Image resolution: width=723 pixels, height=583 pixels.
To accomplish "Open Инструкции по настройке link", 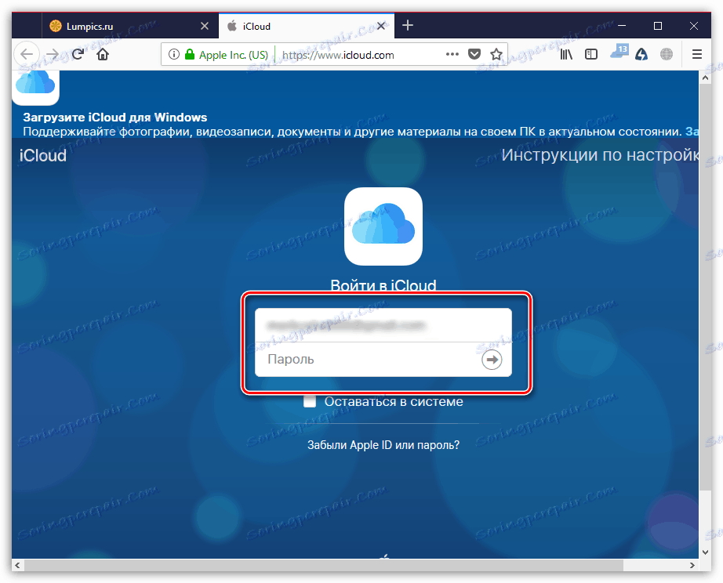I will click(x=600, y=155).
